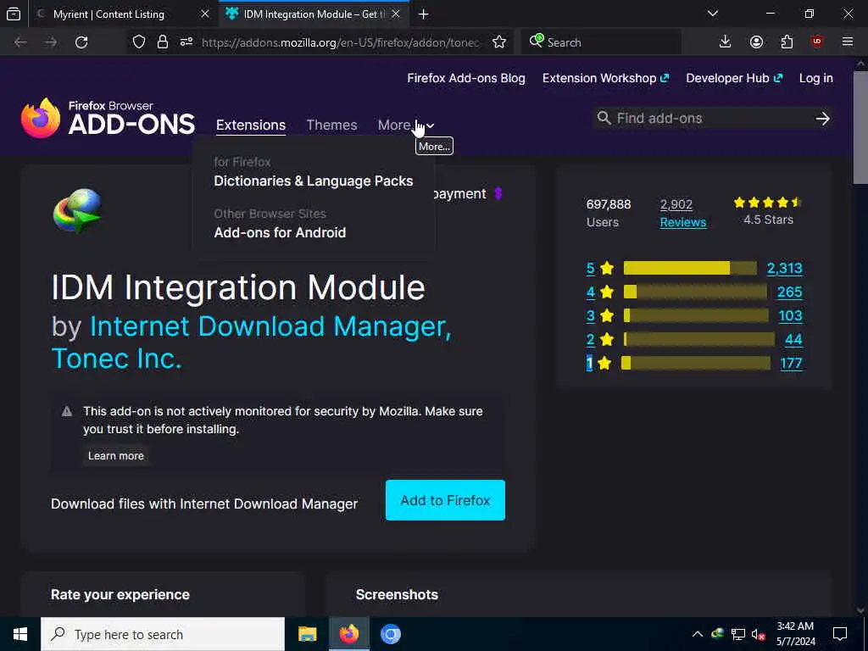This screenshot has width=868, height=651.
Task: Click the purple payment dollar icon
Action: [x=498, y=194]
